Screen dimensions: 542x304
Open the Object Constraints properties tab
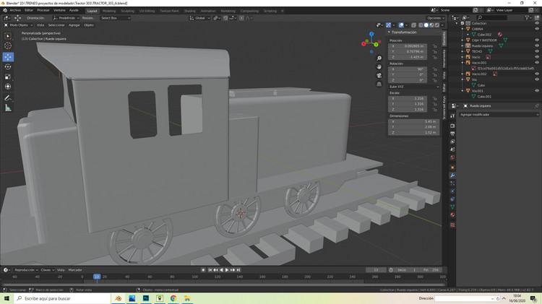click(452, 199)
